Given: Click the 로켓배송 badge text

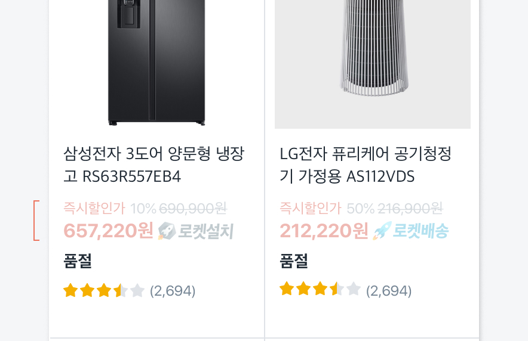Looking at the screenshot, I should [x=420, y=231].
